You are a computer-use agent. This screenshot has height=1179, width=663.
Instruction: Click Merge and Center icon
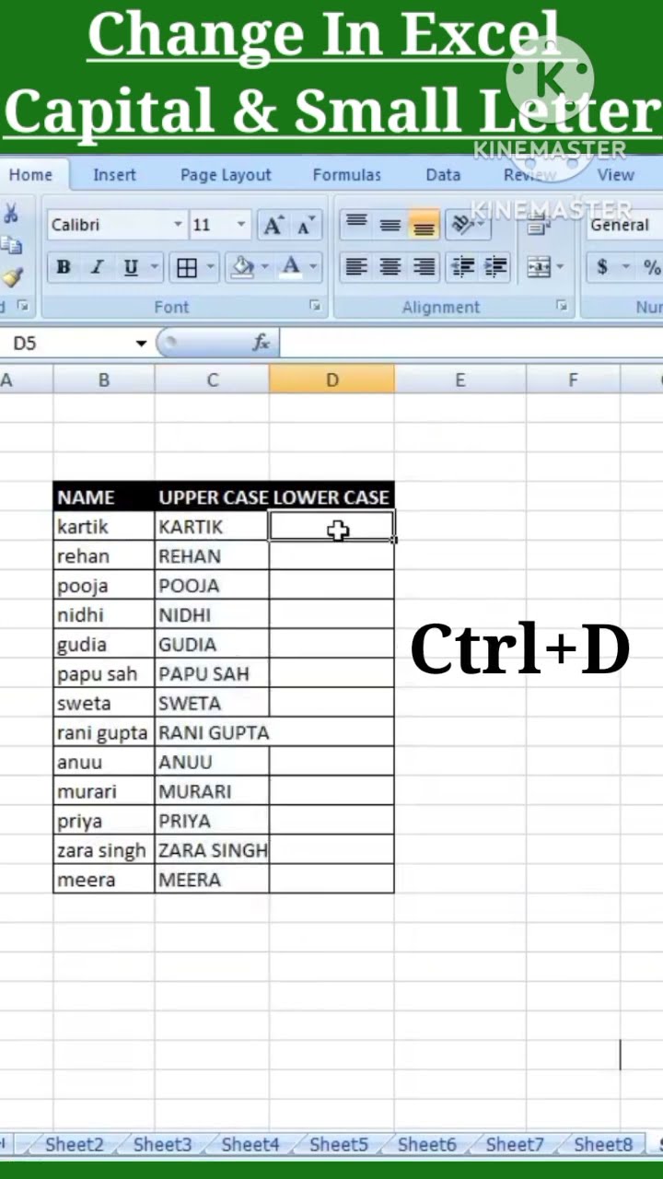538,267
